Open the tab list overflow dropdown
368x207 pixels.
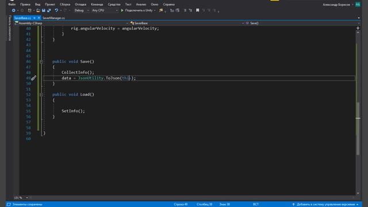(x=359, y=18)
